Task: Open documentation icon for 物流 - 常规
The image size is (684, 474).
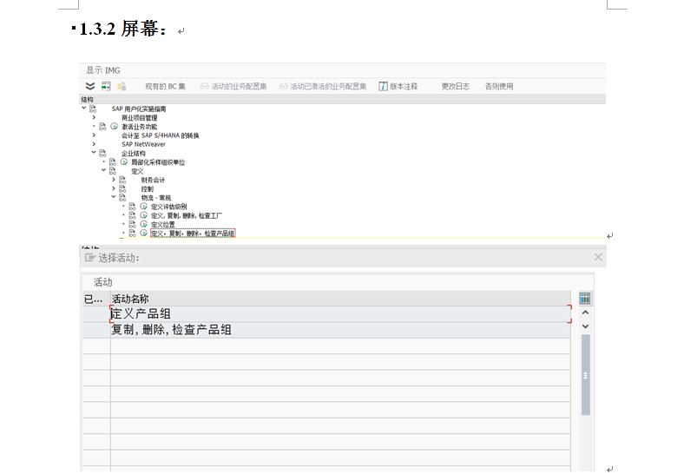Action: point(122,197)
